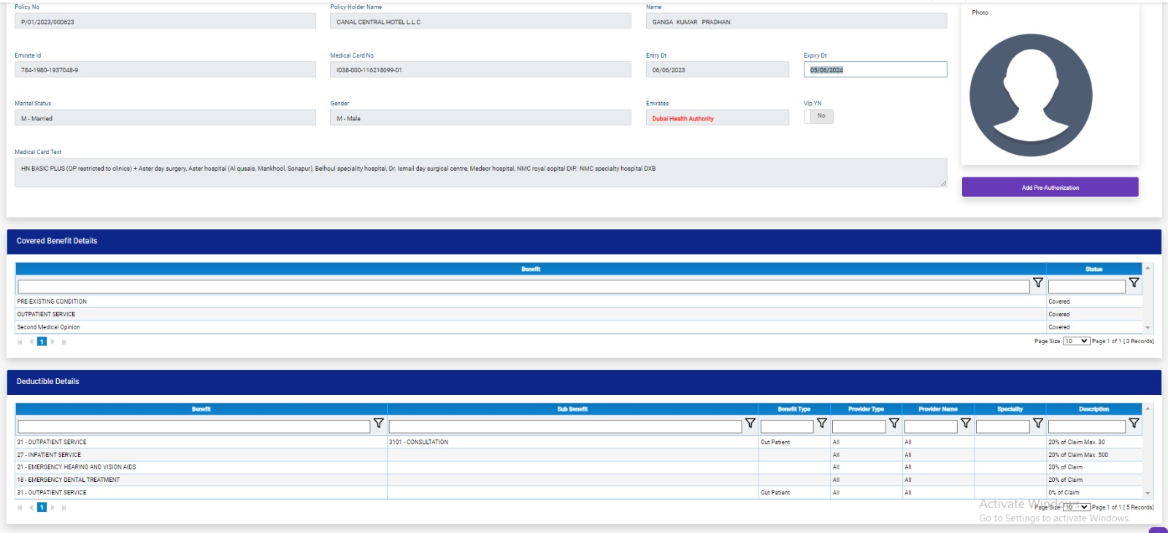
Task: Click the Medical Card Text area
Action: (x=480, y=172)
